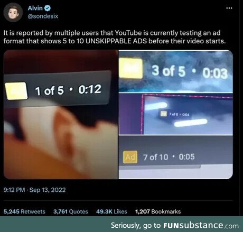Open the 7 of 10 ad photo
243x232 pixels.
click(x=176, y=157)
